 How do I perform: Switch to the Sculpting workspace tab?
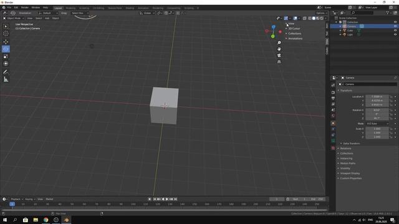pos(84,8)
